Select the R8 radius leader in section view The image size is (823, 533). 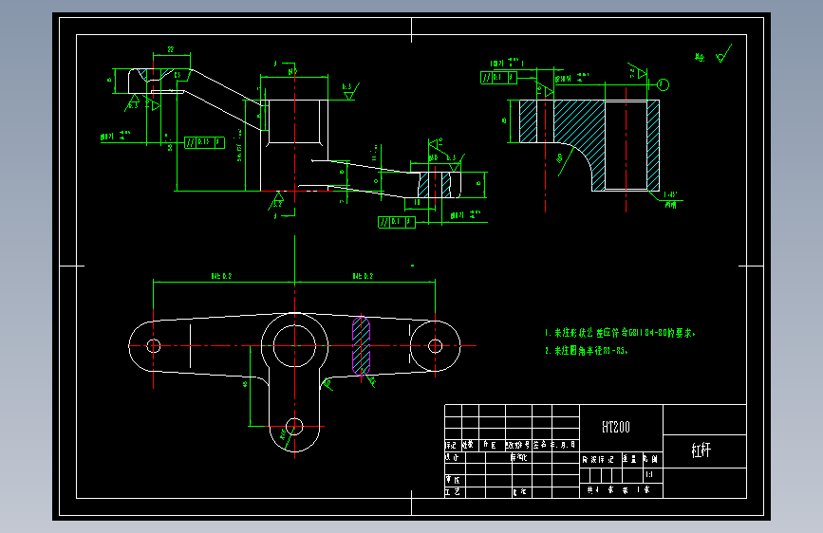click(x=564, y=161)
